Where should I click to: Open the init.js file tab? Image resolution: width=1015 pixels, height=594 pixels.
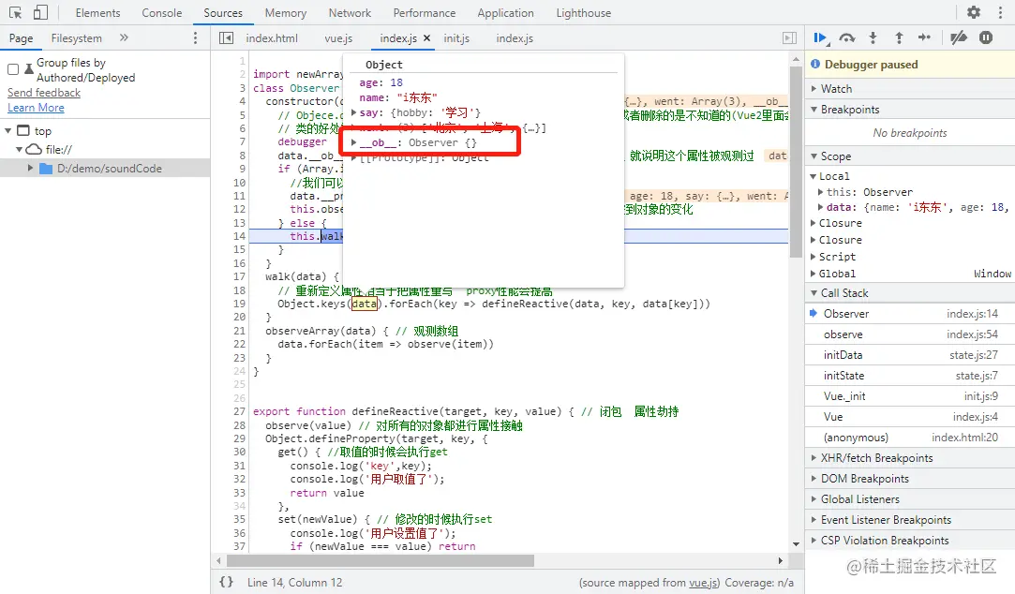click(456, 38)
